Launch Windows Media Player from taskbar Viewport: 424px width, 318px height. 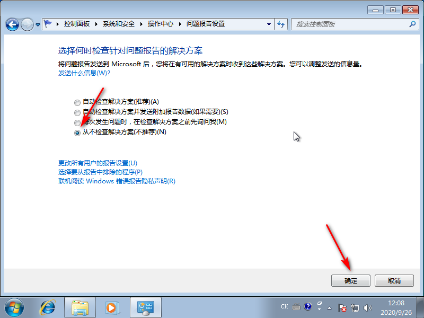tap(113, 307)
